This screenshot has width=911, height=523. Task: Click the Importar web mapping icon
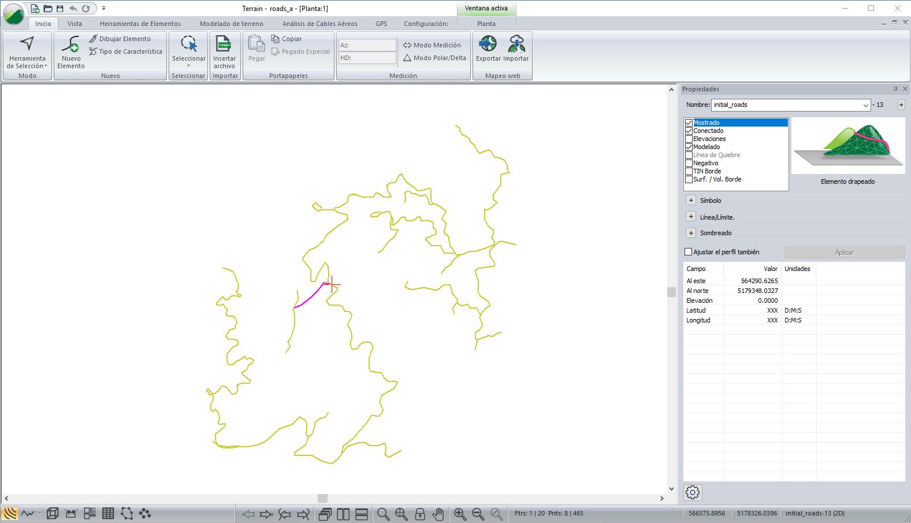[516, 44]
